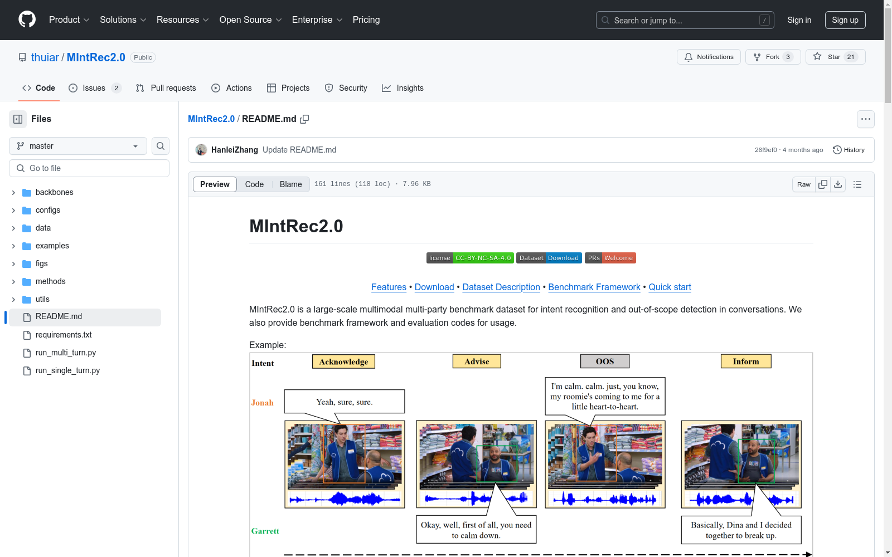Switch to the Code repository tab

[x=38, y=88]
